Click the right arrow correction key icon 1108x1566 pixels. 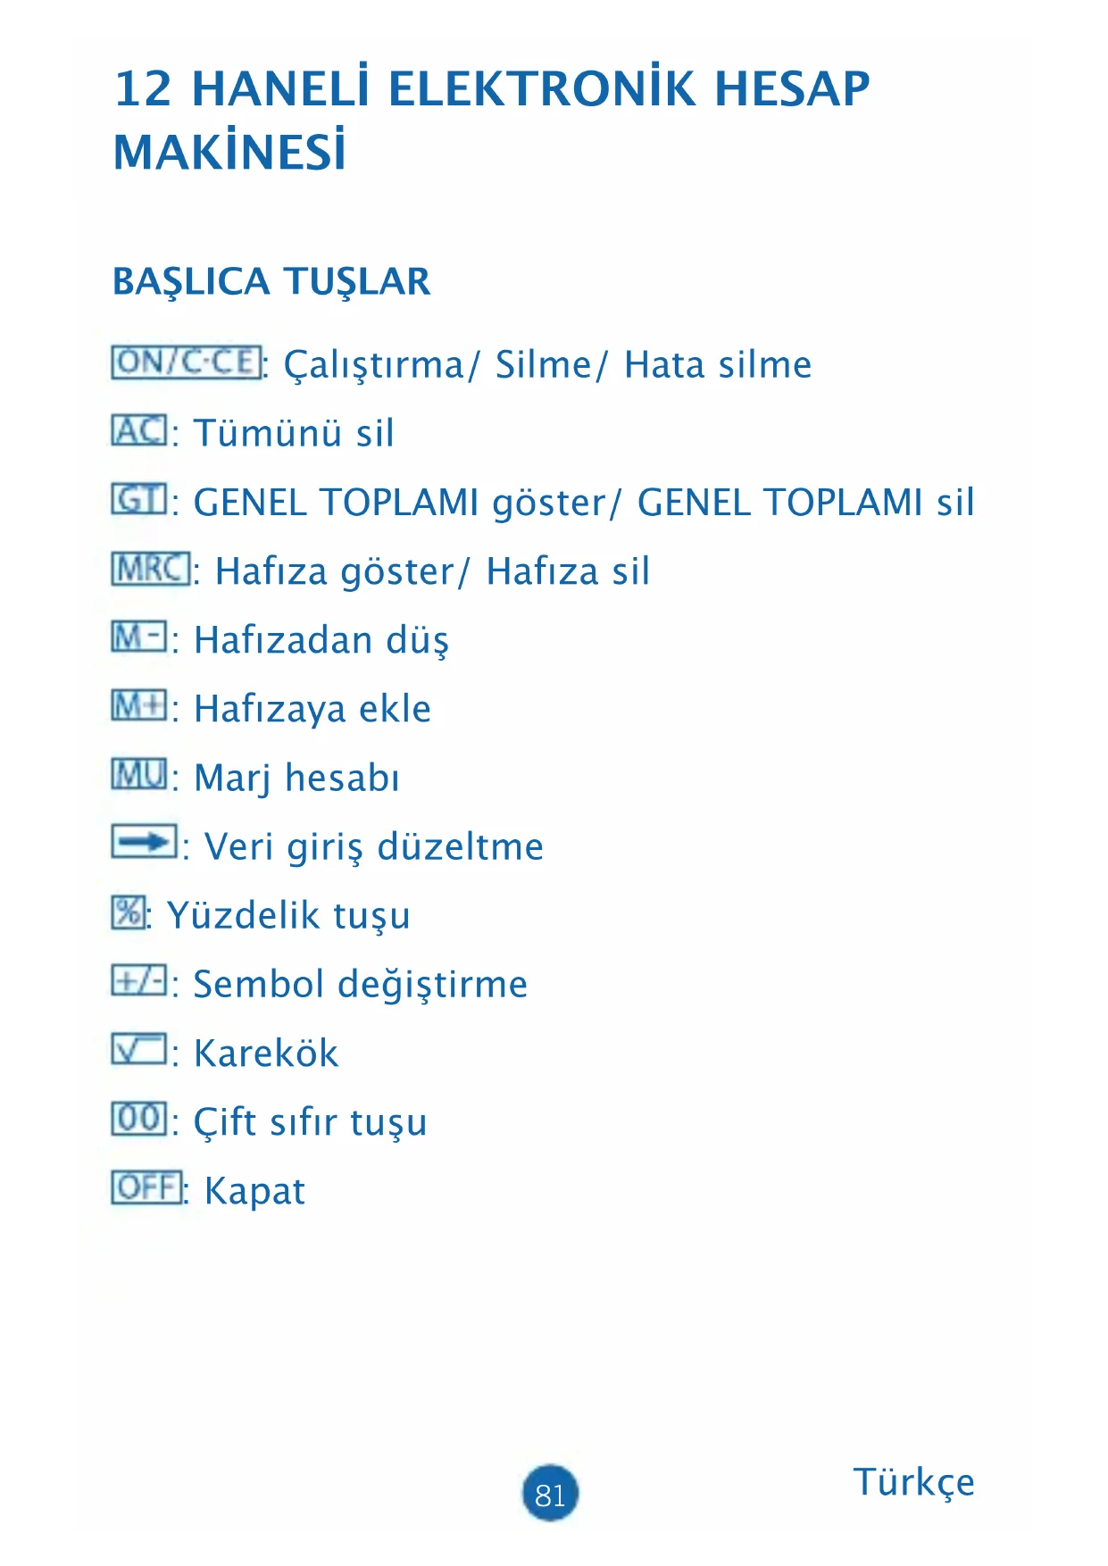pyautogui.click(x=145, y=842)
